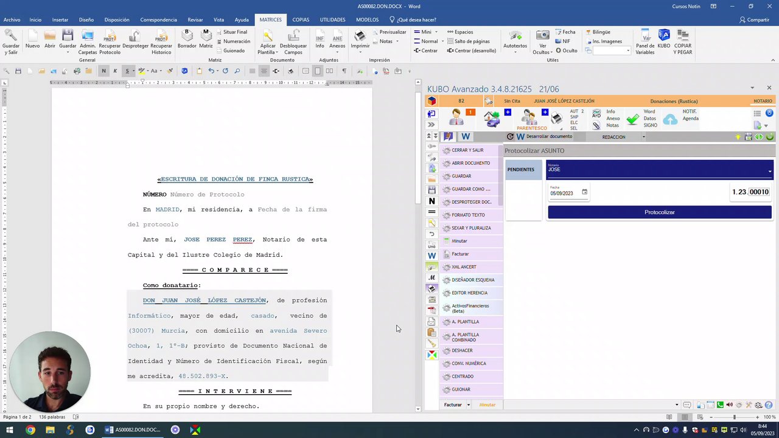779x438 pixels.
Task: Click the Compartir button
Action: 755,19
